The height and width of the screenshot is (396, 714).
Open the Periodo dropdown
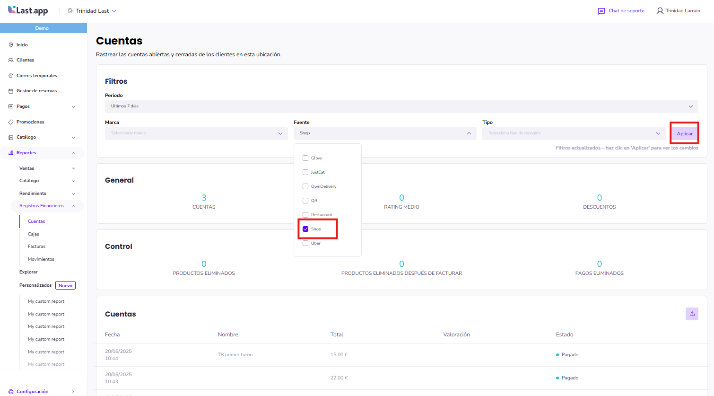(x=401, y=106)
